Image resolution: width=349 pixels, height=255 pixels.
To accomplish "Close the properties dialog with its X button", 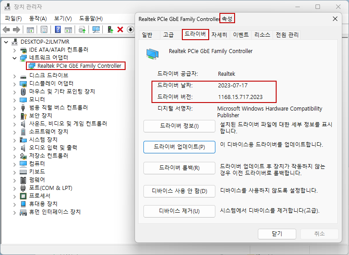I will click(335, 19).
